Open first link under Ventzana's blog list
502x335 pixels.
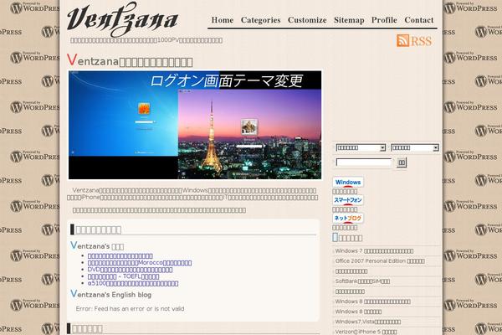click(x=120, y=255)
